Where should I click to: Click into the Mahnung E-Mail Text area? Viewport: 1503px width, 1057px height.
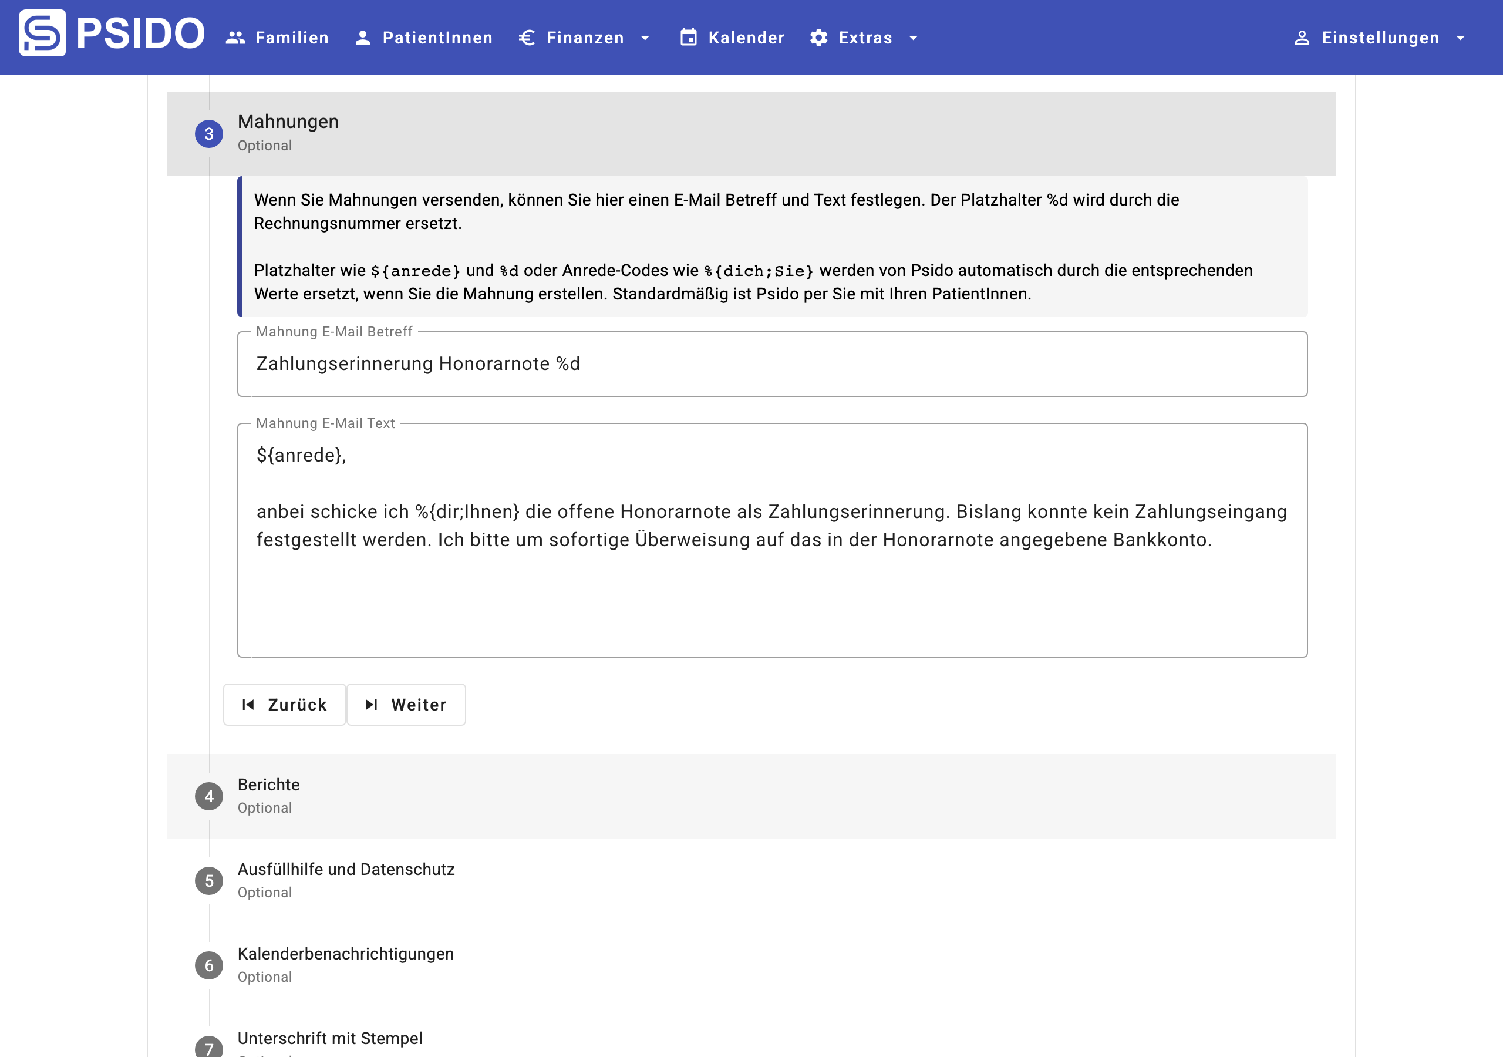[771, 590]
